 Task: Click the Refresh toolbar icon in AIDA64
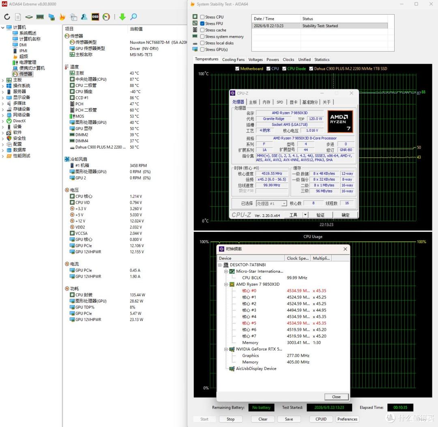pyautogui.click(x=7, y=17)
